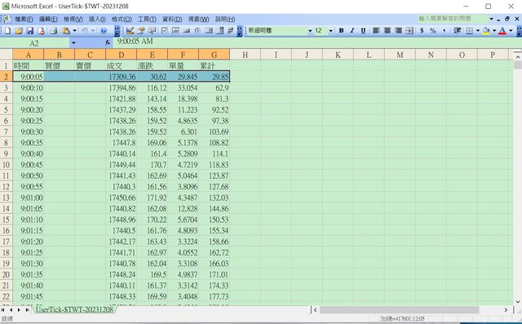The height and width of the screenshot is (324, 522).
Task: Select the Option Button control tool
Action: (x=197, y=31)
